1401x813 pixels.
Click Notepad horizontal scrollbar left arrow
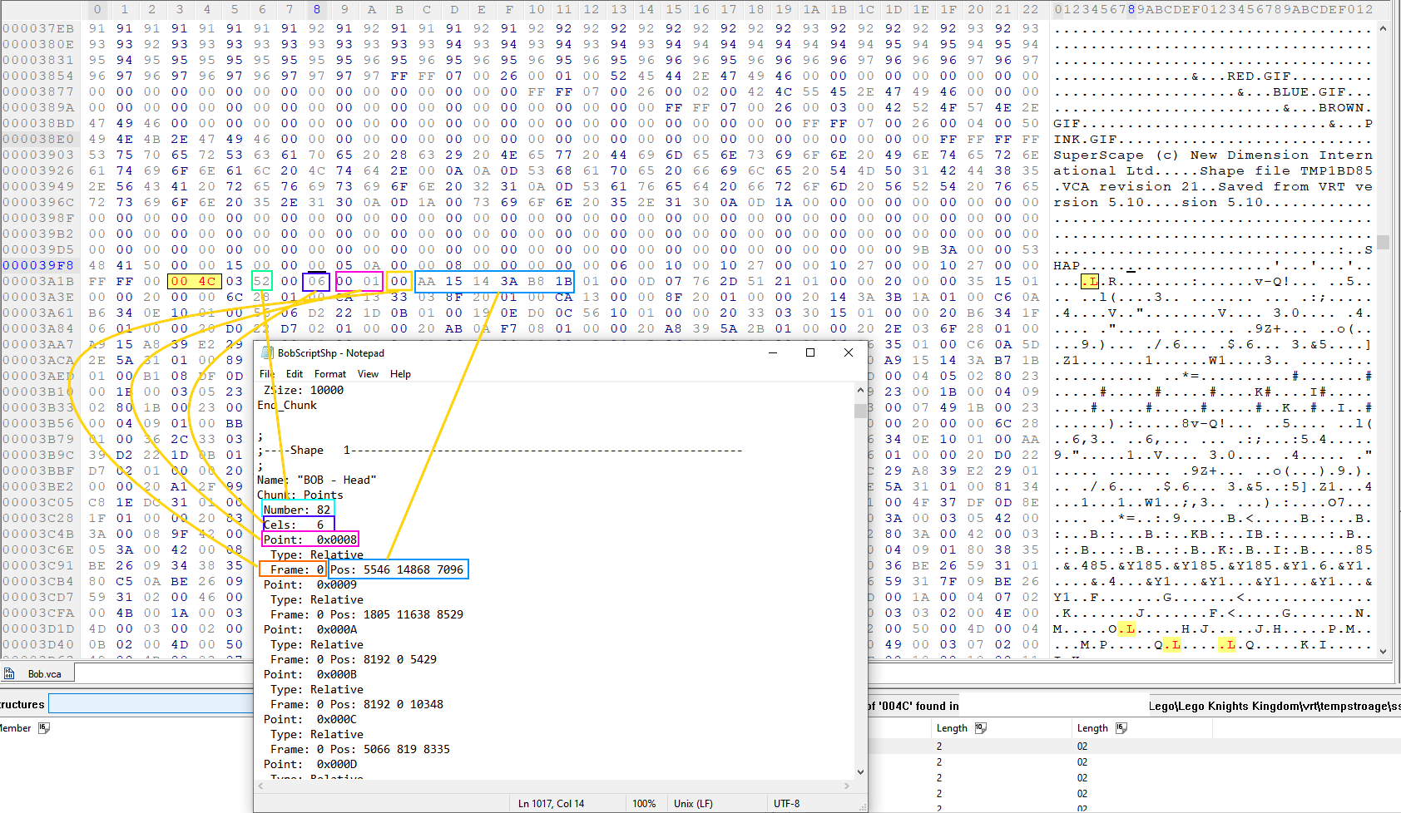click(261, 786)
